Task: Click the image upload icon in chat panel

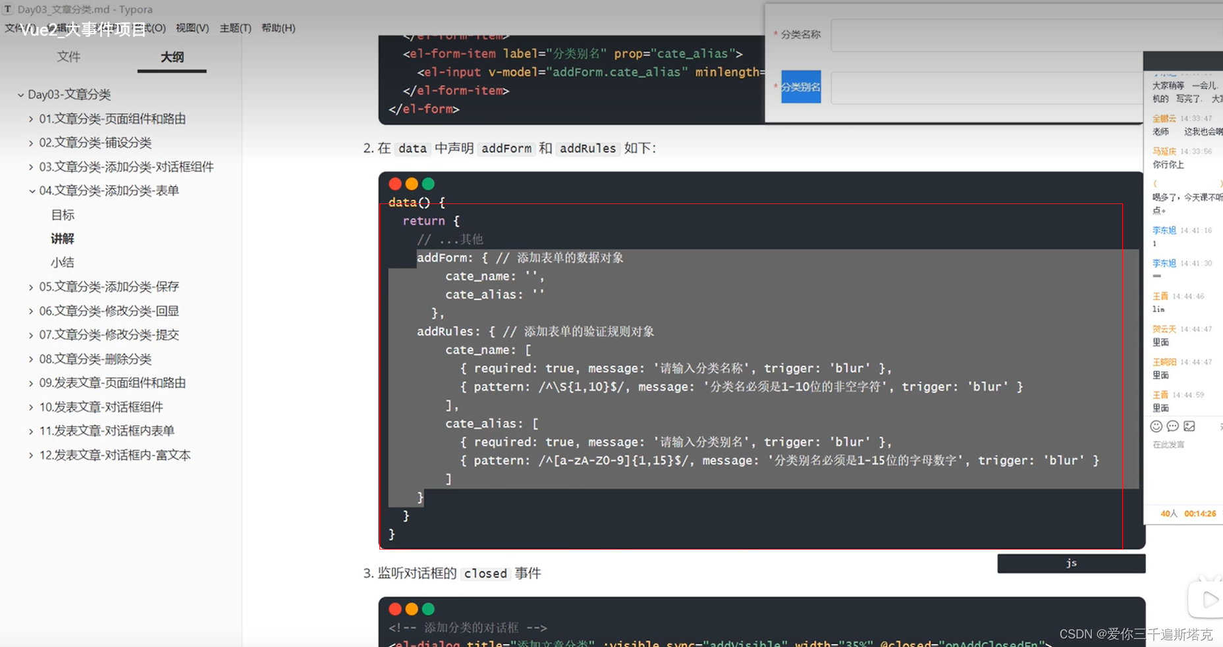Action: 1189,426
